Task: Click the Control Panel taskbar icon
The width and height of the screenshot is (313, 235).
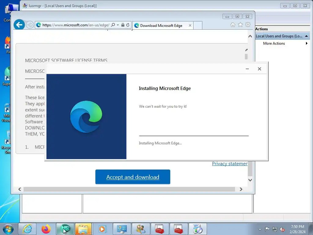Action: pyautogui.click(x=122, y=229)
